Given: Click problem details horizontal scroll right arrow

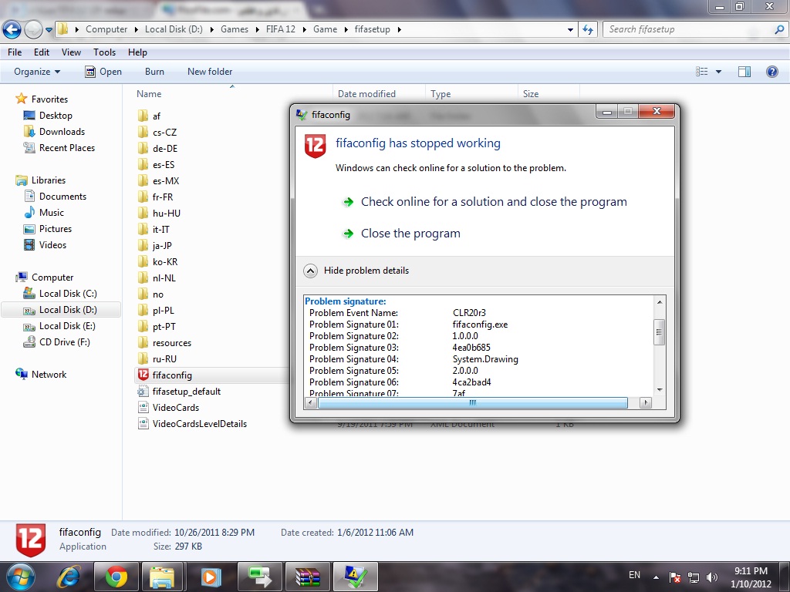Looking at the screenshot, I should 646,402.
